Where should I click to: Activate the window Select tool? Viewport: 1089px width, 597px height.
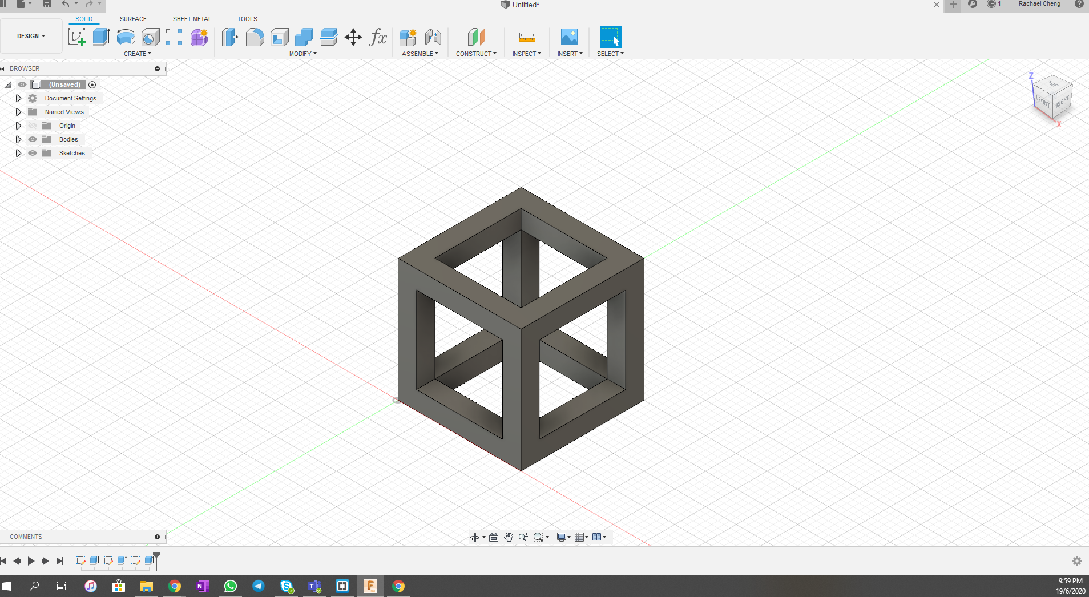pyautogui.click(x=610, y=37)
